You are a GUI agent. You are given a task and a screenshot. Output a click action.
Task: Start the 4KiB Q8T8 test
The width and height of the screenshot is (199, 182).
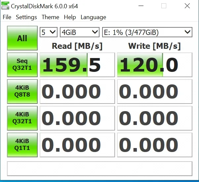click(22, 91)
